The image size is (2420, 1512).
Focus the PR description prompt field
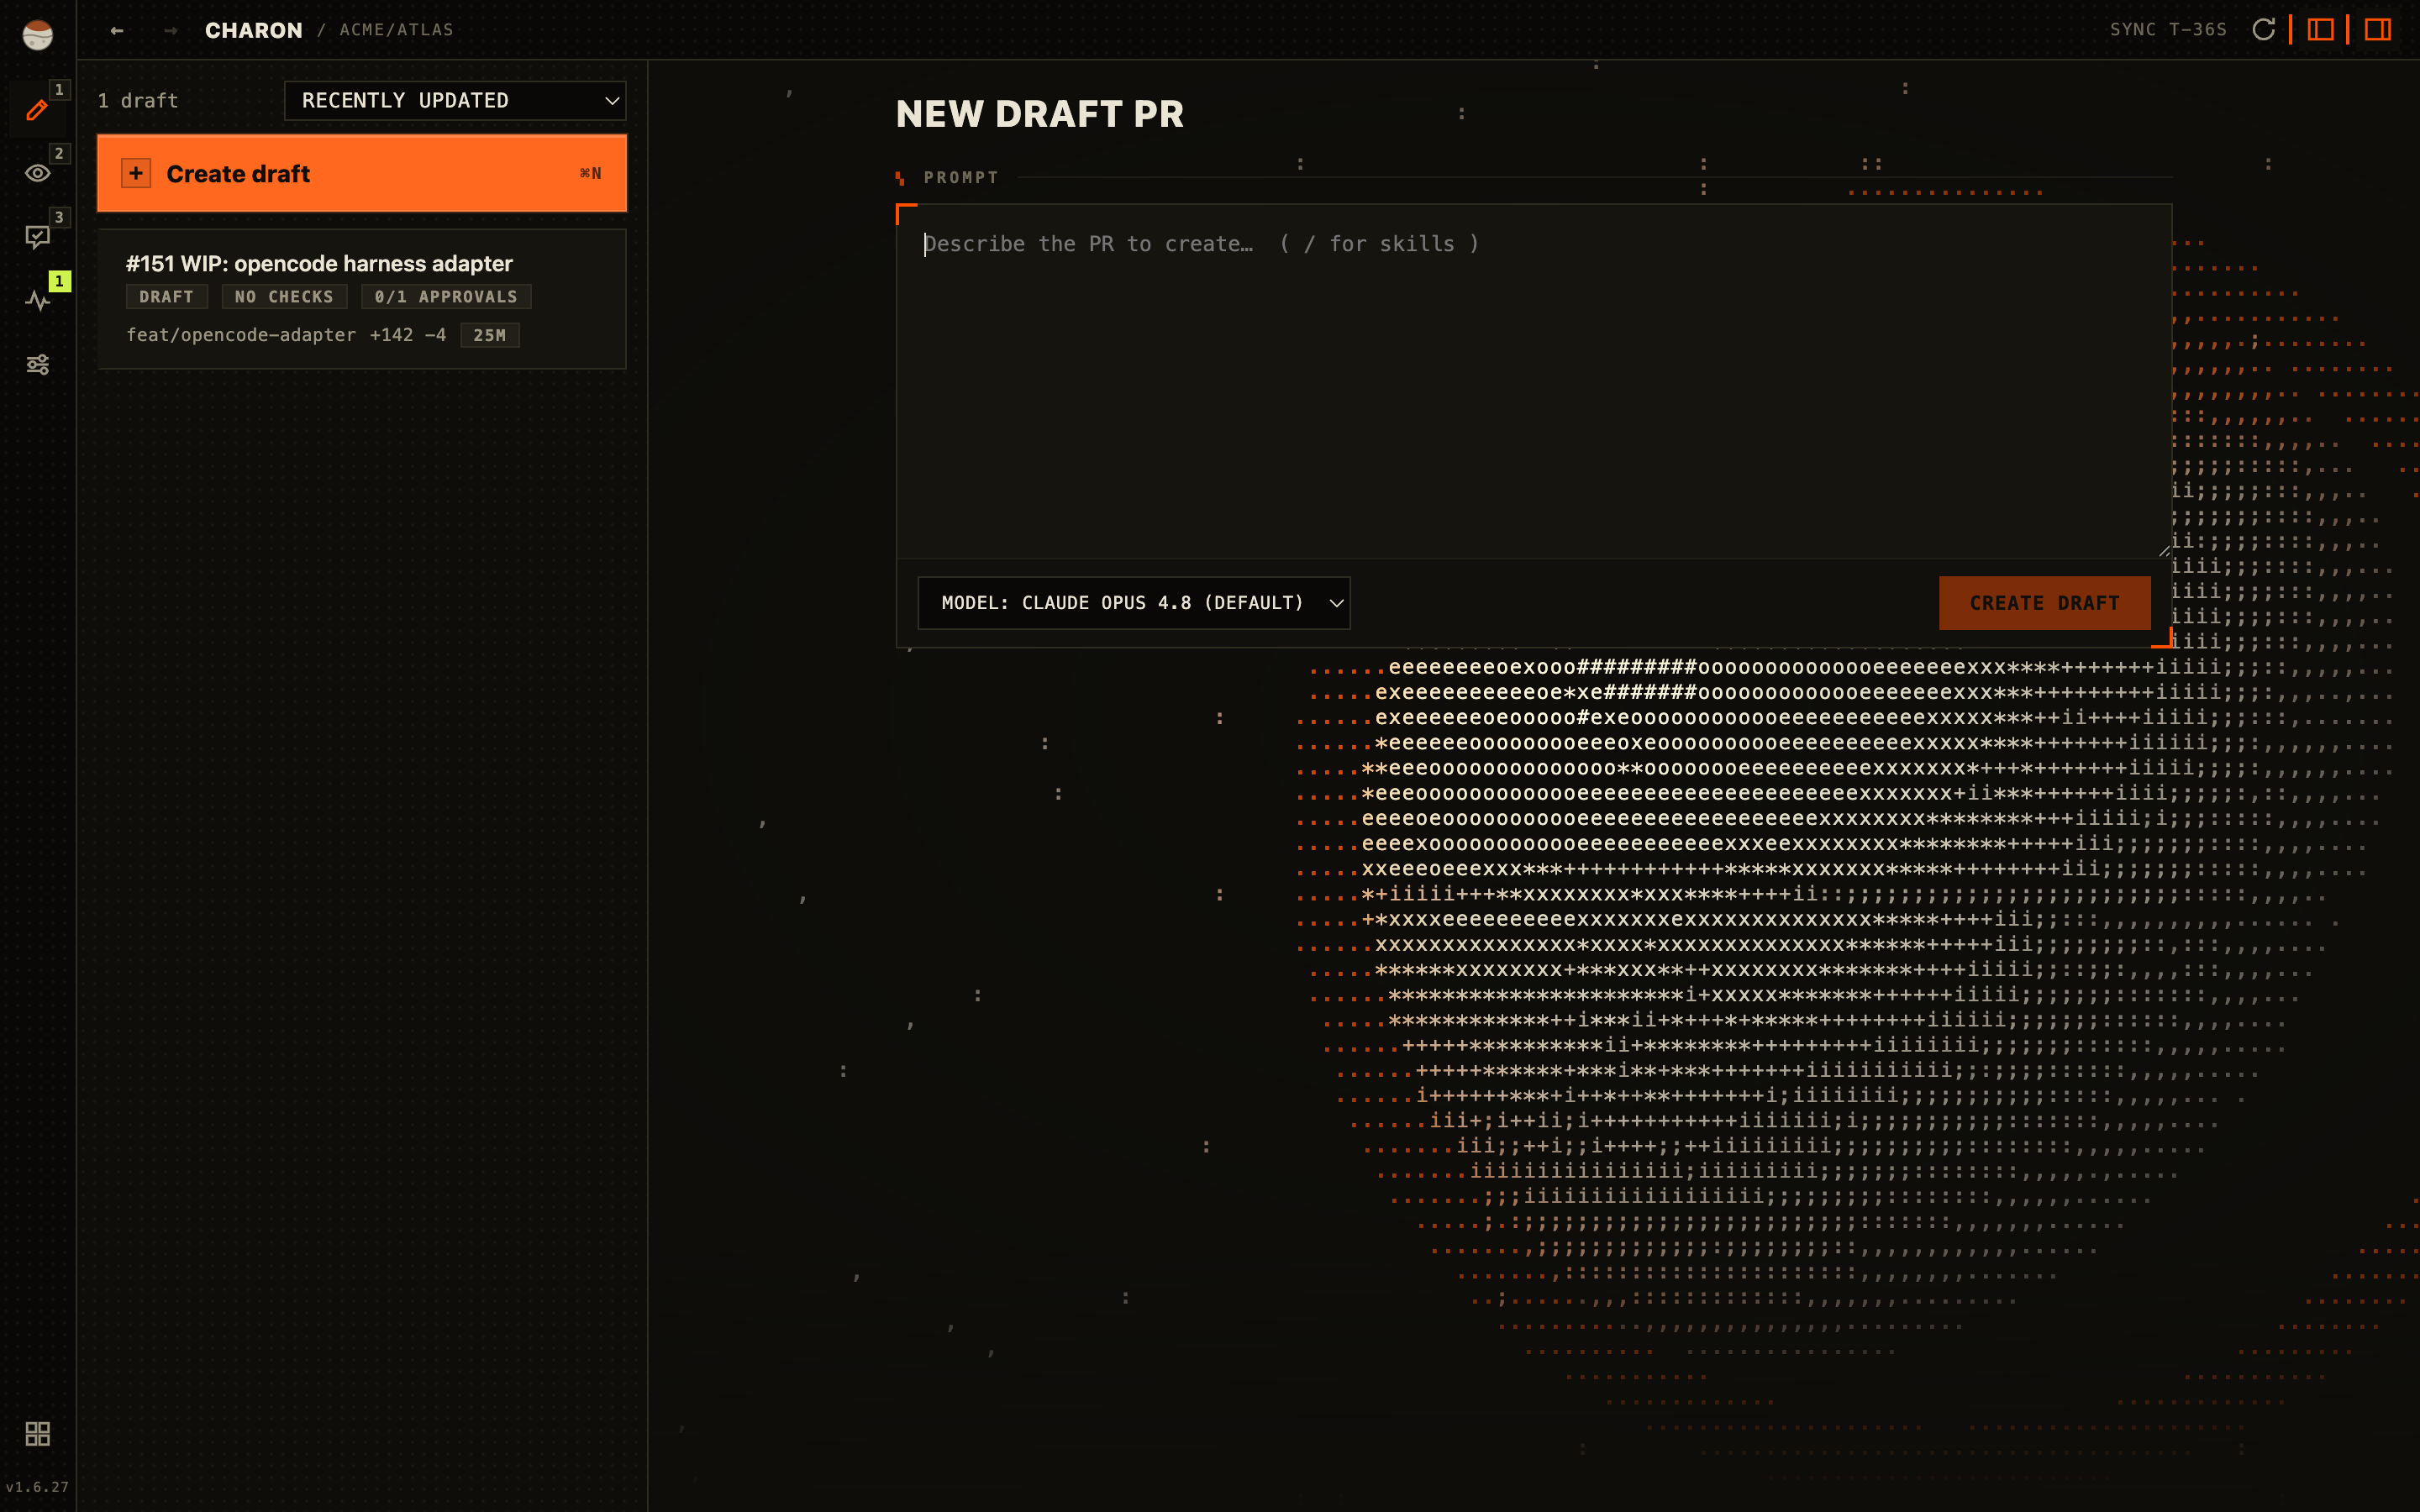point(1533,381)
